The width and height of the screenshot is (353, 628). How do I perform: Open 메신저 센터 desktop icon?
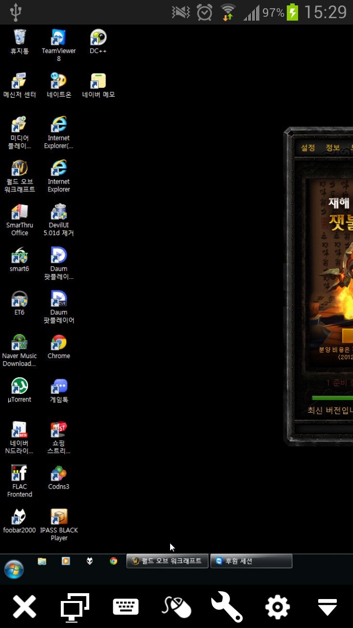(20, 85)
